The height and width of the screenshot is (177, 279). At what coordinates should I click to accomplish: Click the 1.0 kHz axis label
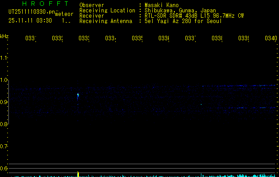tap(4, 80)
